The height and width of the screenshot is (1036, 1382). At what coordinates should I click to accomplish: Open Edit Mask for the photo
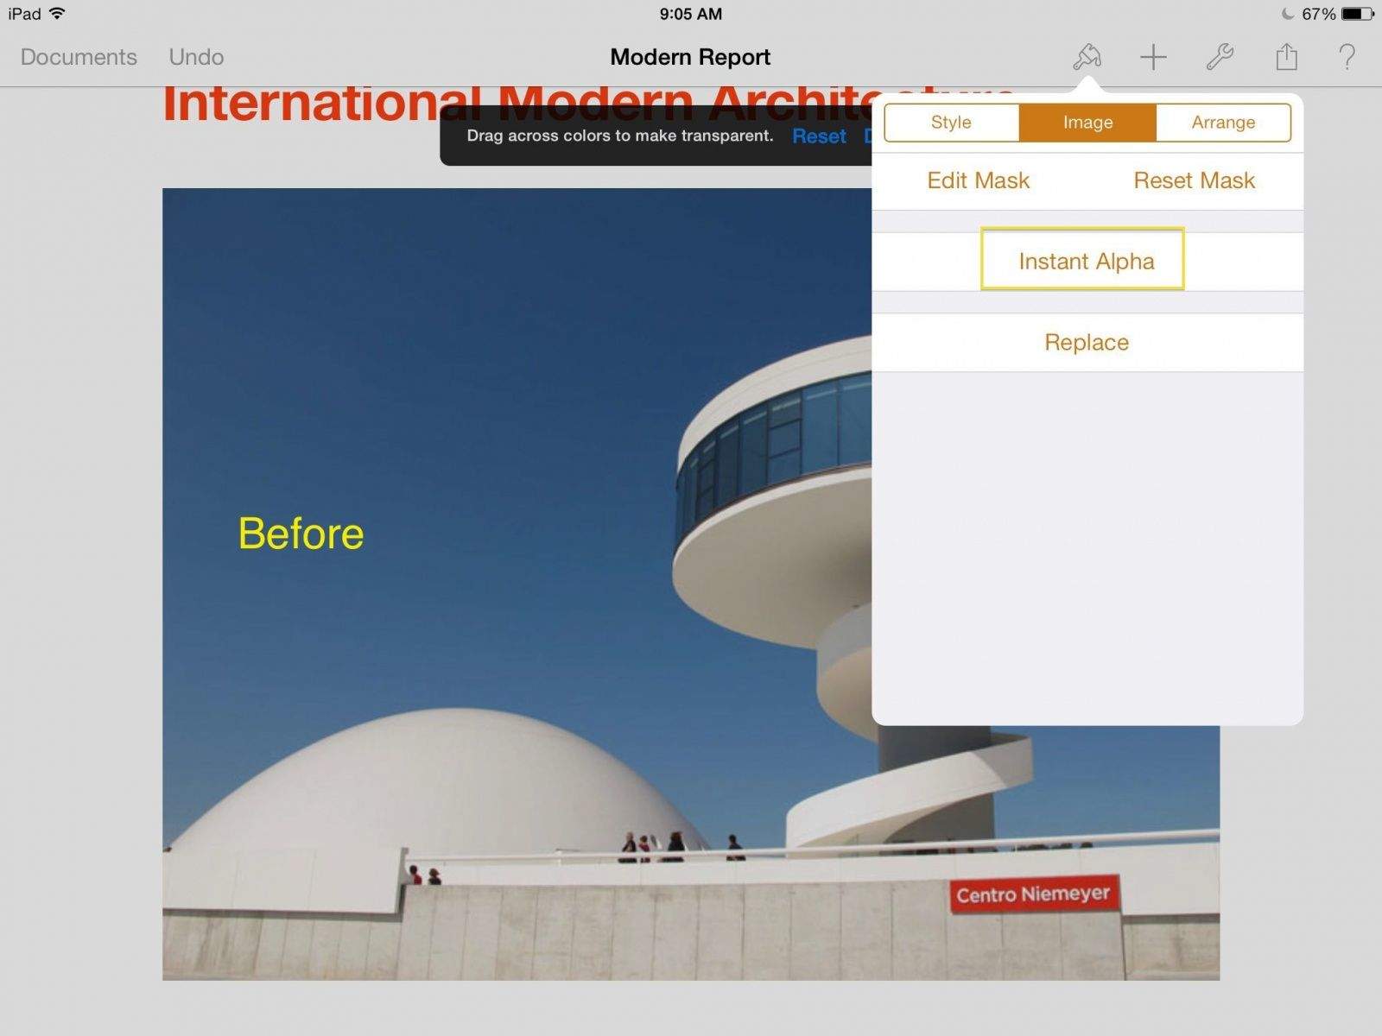[977, 180]
